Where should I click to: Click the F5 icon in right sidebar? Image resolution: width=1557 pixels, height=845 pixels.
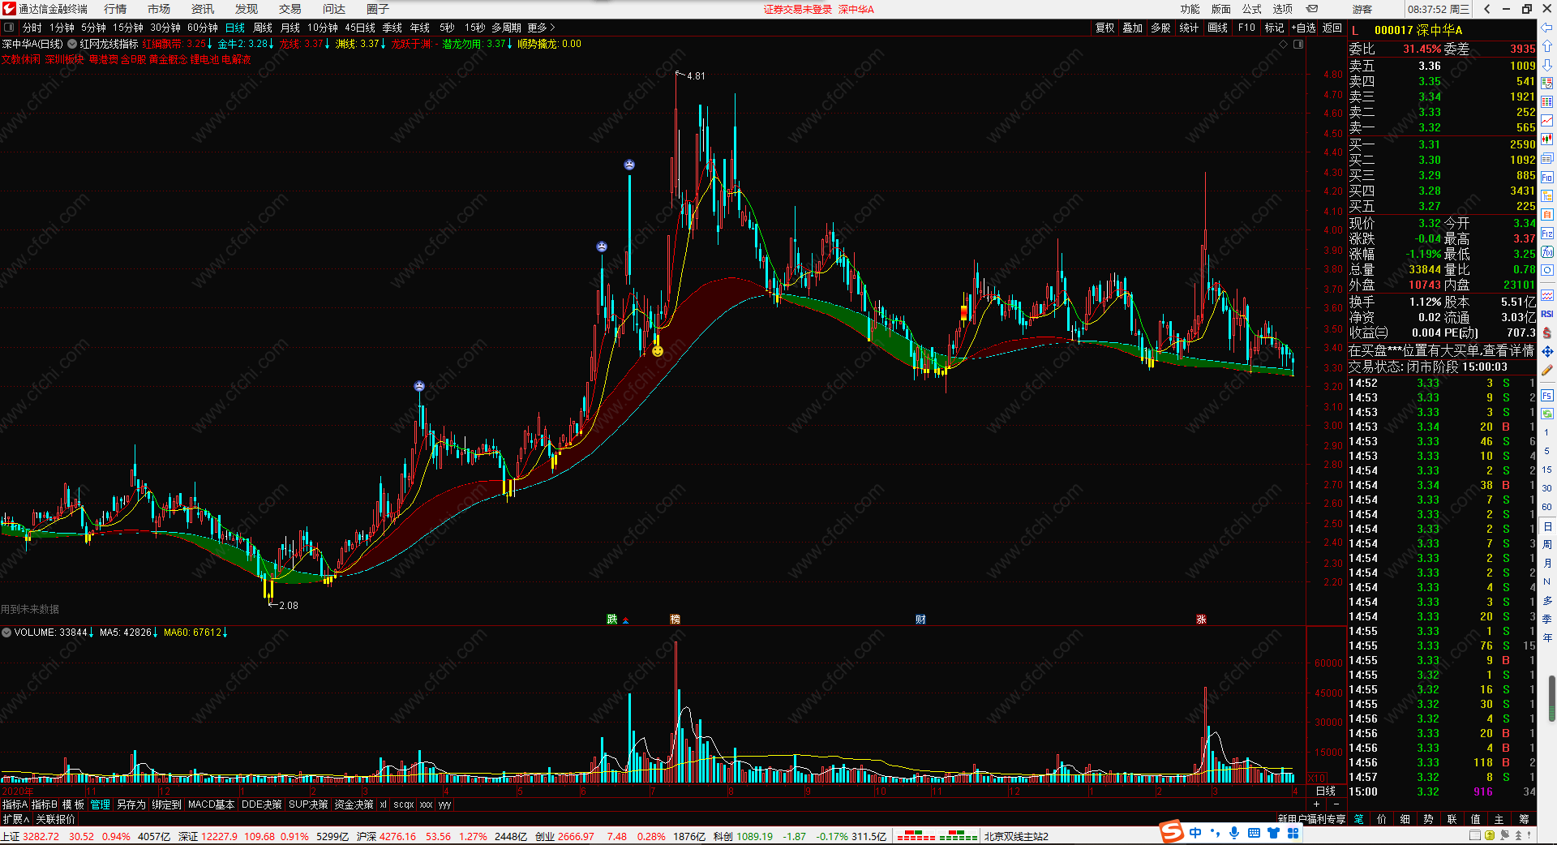1546,396
